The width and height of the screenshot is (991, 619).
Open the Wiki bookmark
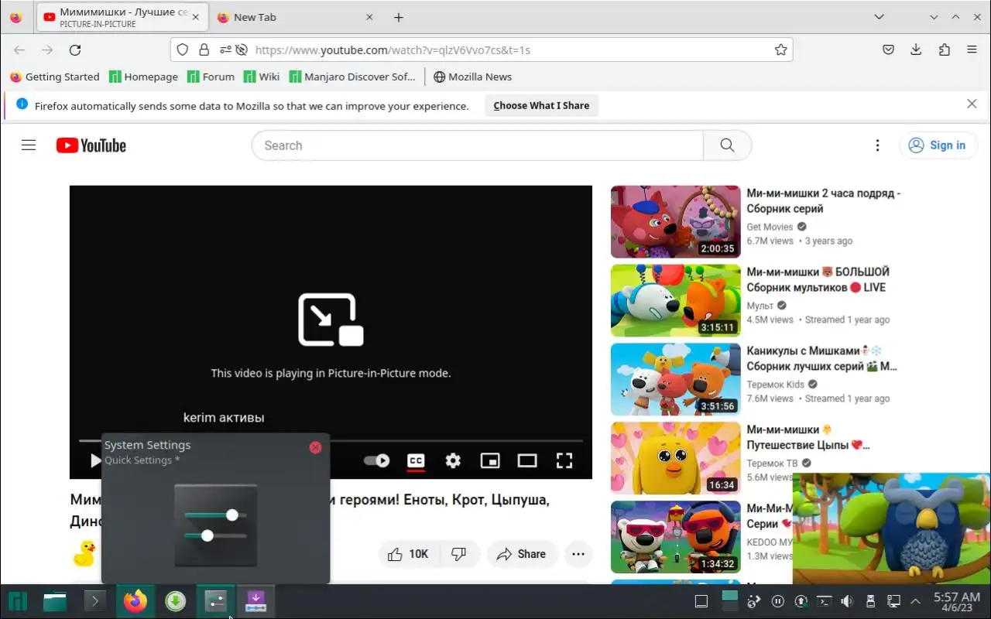point(261,77)
